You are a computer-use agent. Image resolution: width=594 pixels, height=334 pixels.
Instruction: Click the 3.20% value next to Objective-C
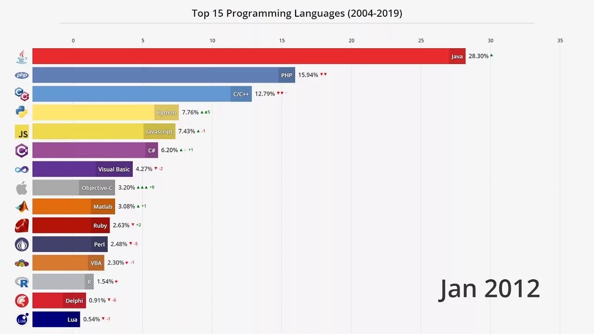tap(127, 188)
